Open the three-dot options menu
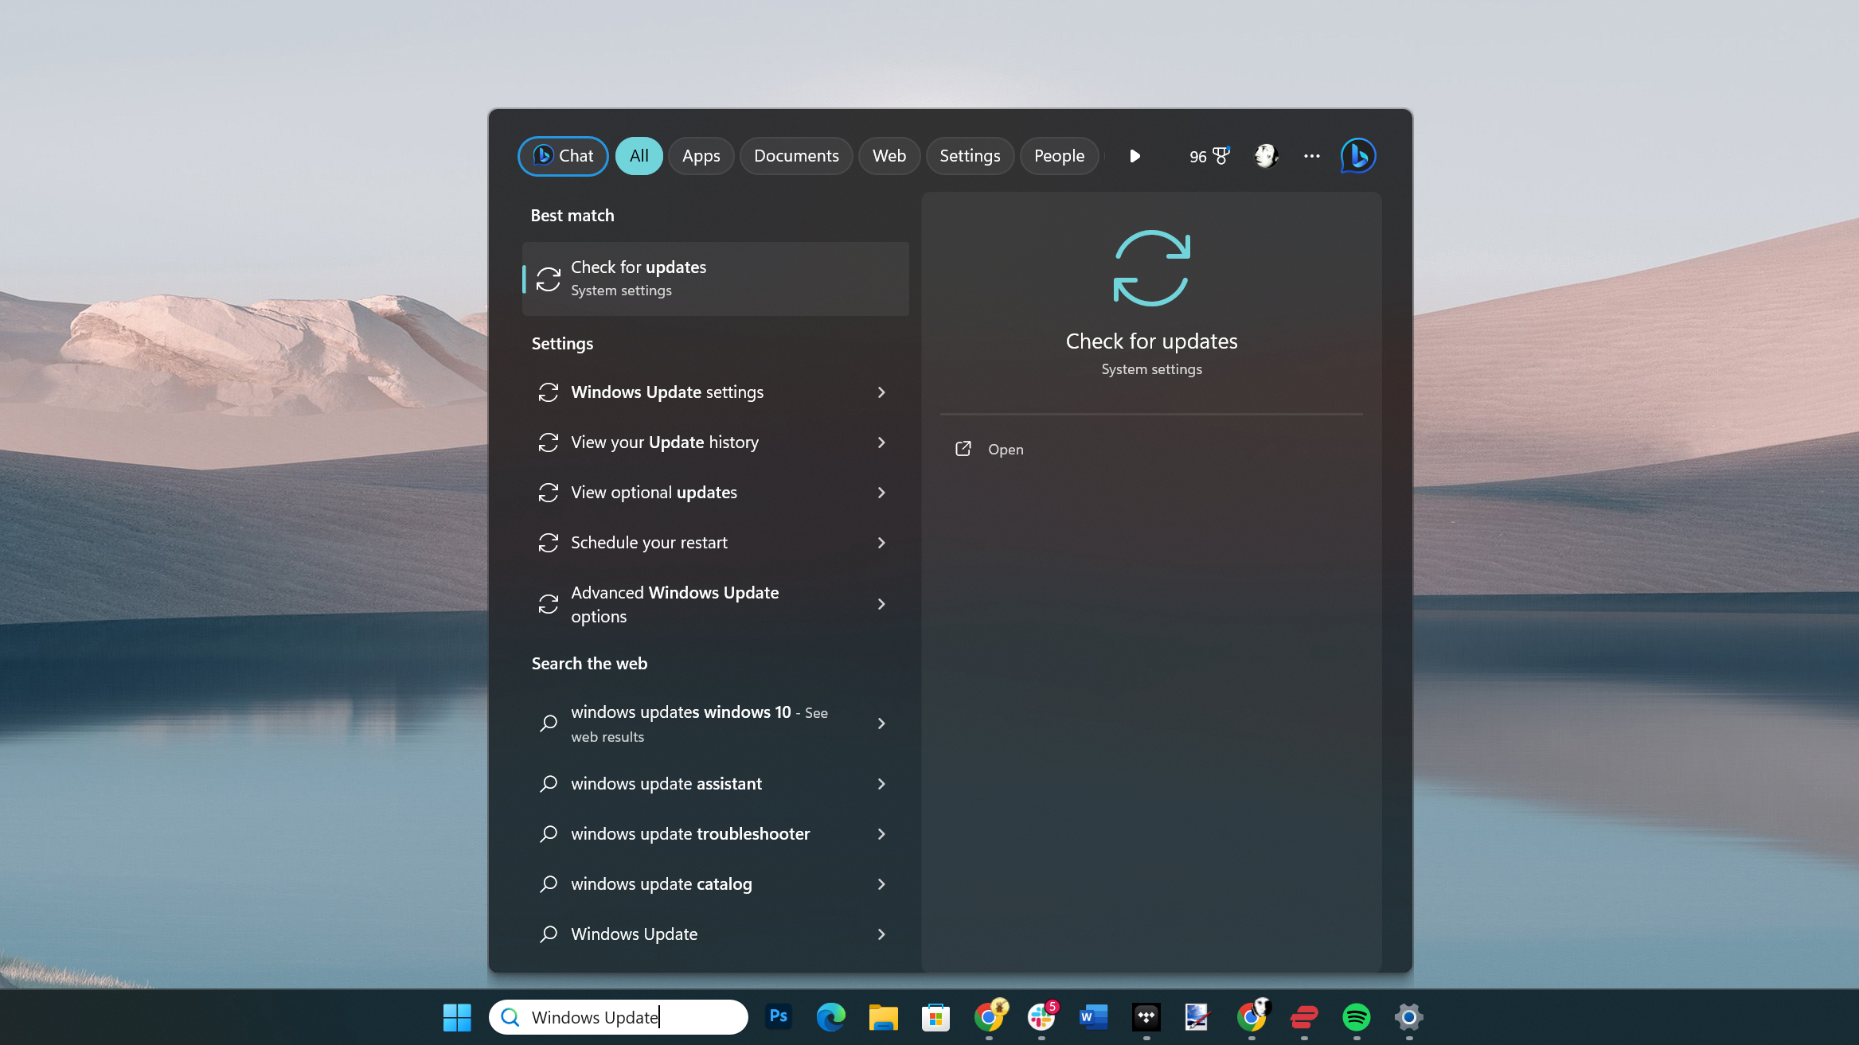Image resolution: width=1859 pixels, height=1045 pixels. tap(1312, 156)
